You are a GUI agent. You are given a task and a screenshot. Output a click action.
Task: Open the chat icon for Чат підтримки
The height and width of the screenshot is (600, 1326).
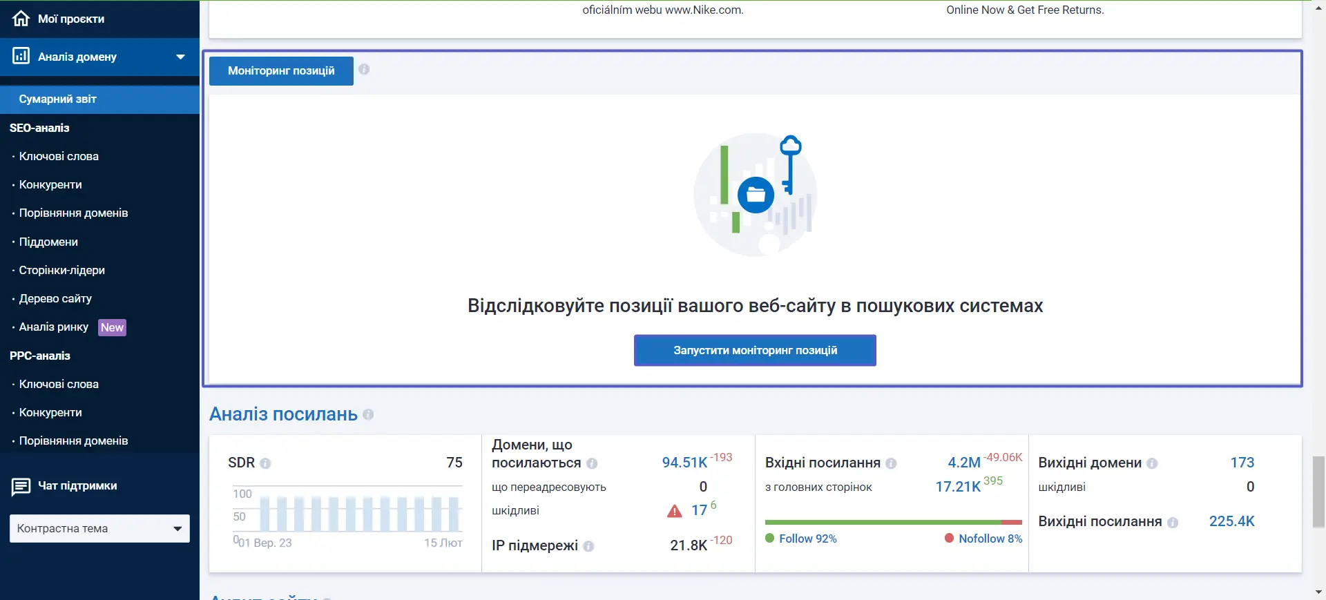click(21, 487)
